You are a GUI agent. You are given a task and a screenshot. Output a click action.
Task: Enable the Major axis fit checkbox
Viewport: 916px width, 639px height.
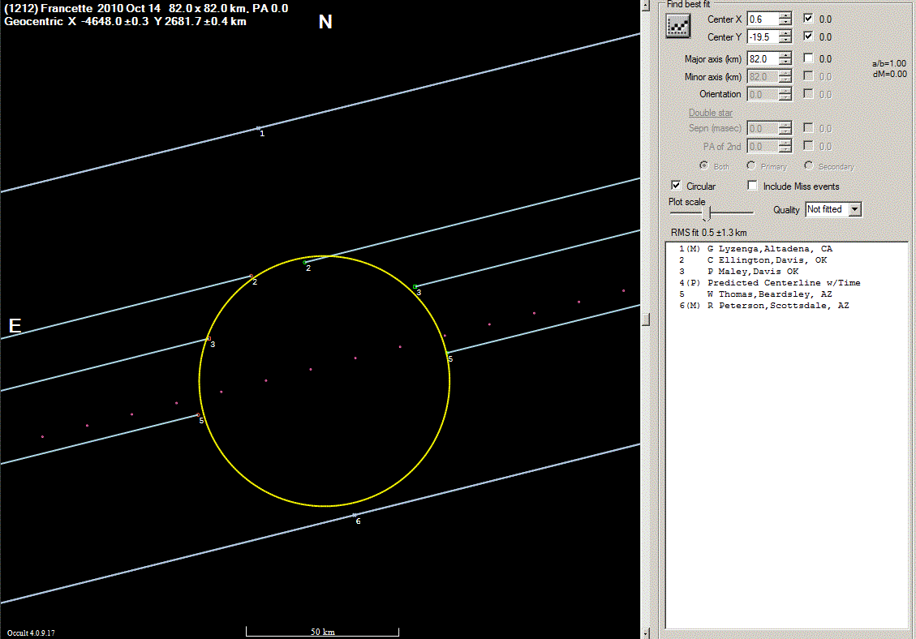point(808,58)
